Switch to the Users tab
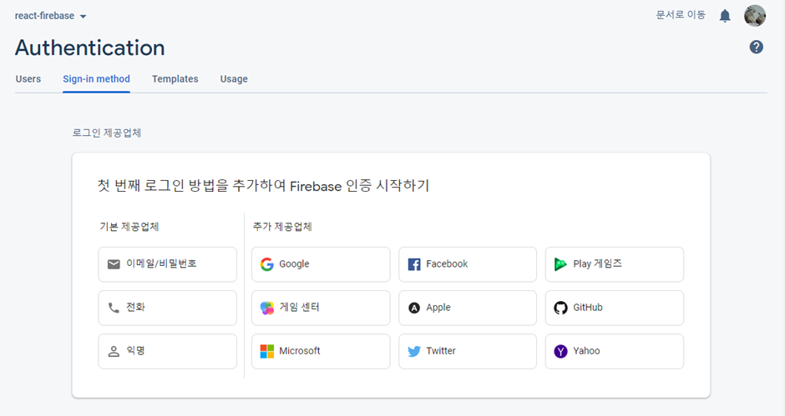The image size is (785, 416). point(28,79)
